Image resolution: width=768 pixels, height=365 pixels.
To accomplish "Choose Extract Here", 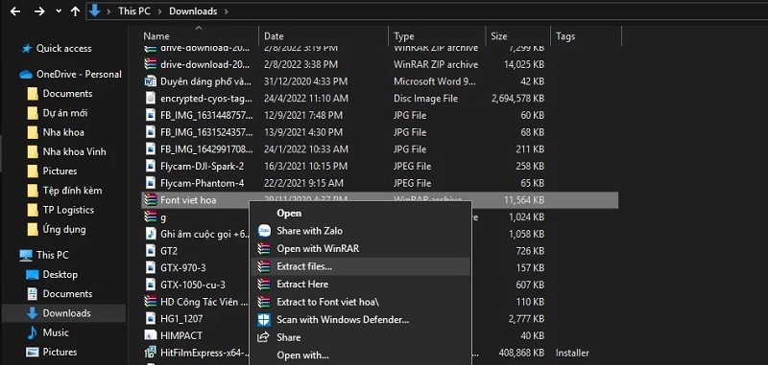I will tap(302, 284).
